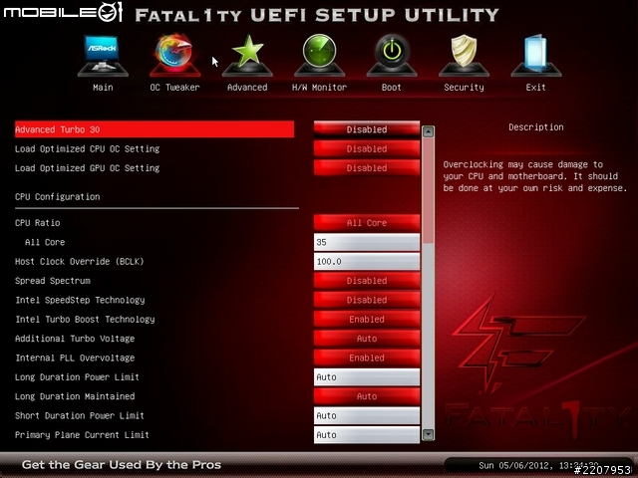Select the OC Tweaker flame gauge icon
Screen dimensions: 638x478
[175, 56]
